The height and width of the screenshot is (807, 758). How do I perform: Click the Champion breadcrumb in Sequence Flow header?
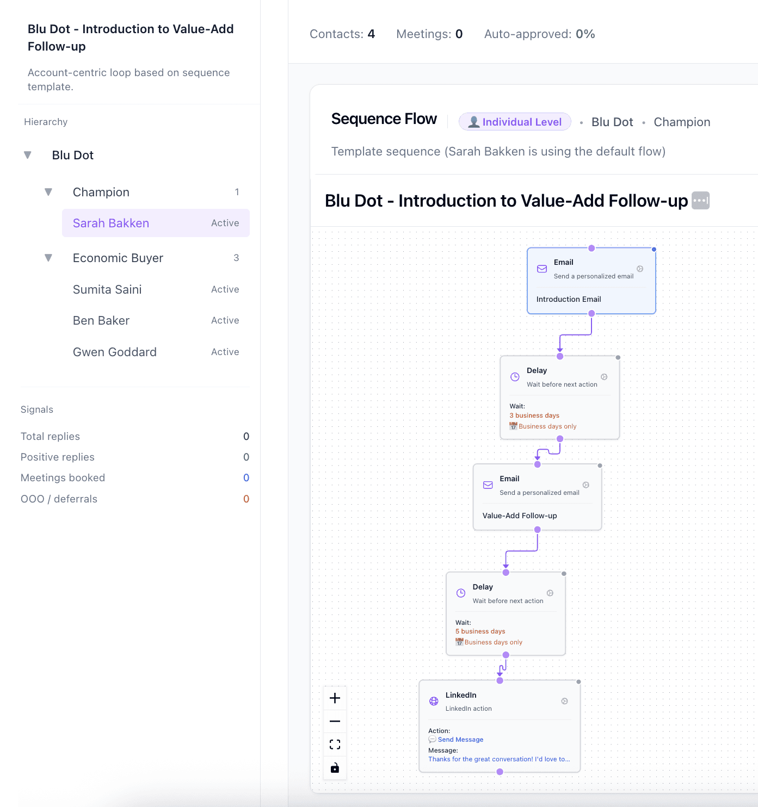click(682, 122)
